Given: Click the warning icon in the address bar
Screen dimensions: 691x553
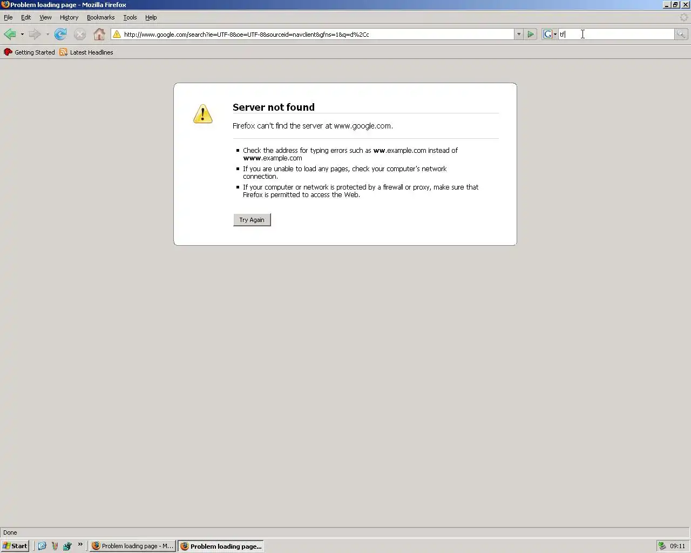Looking at the screenshot, I should pyautogui.click(x=117, y=35).
